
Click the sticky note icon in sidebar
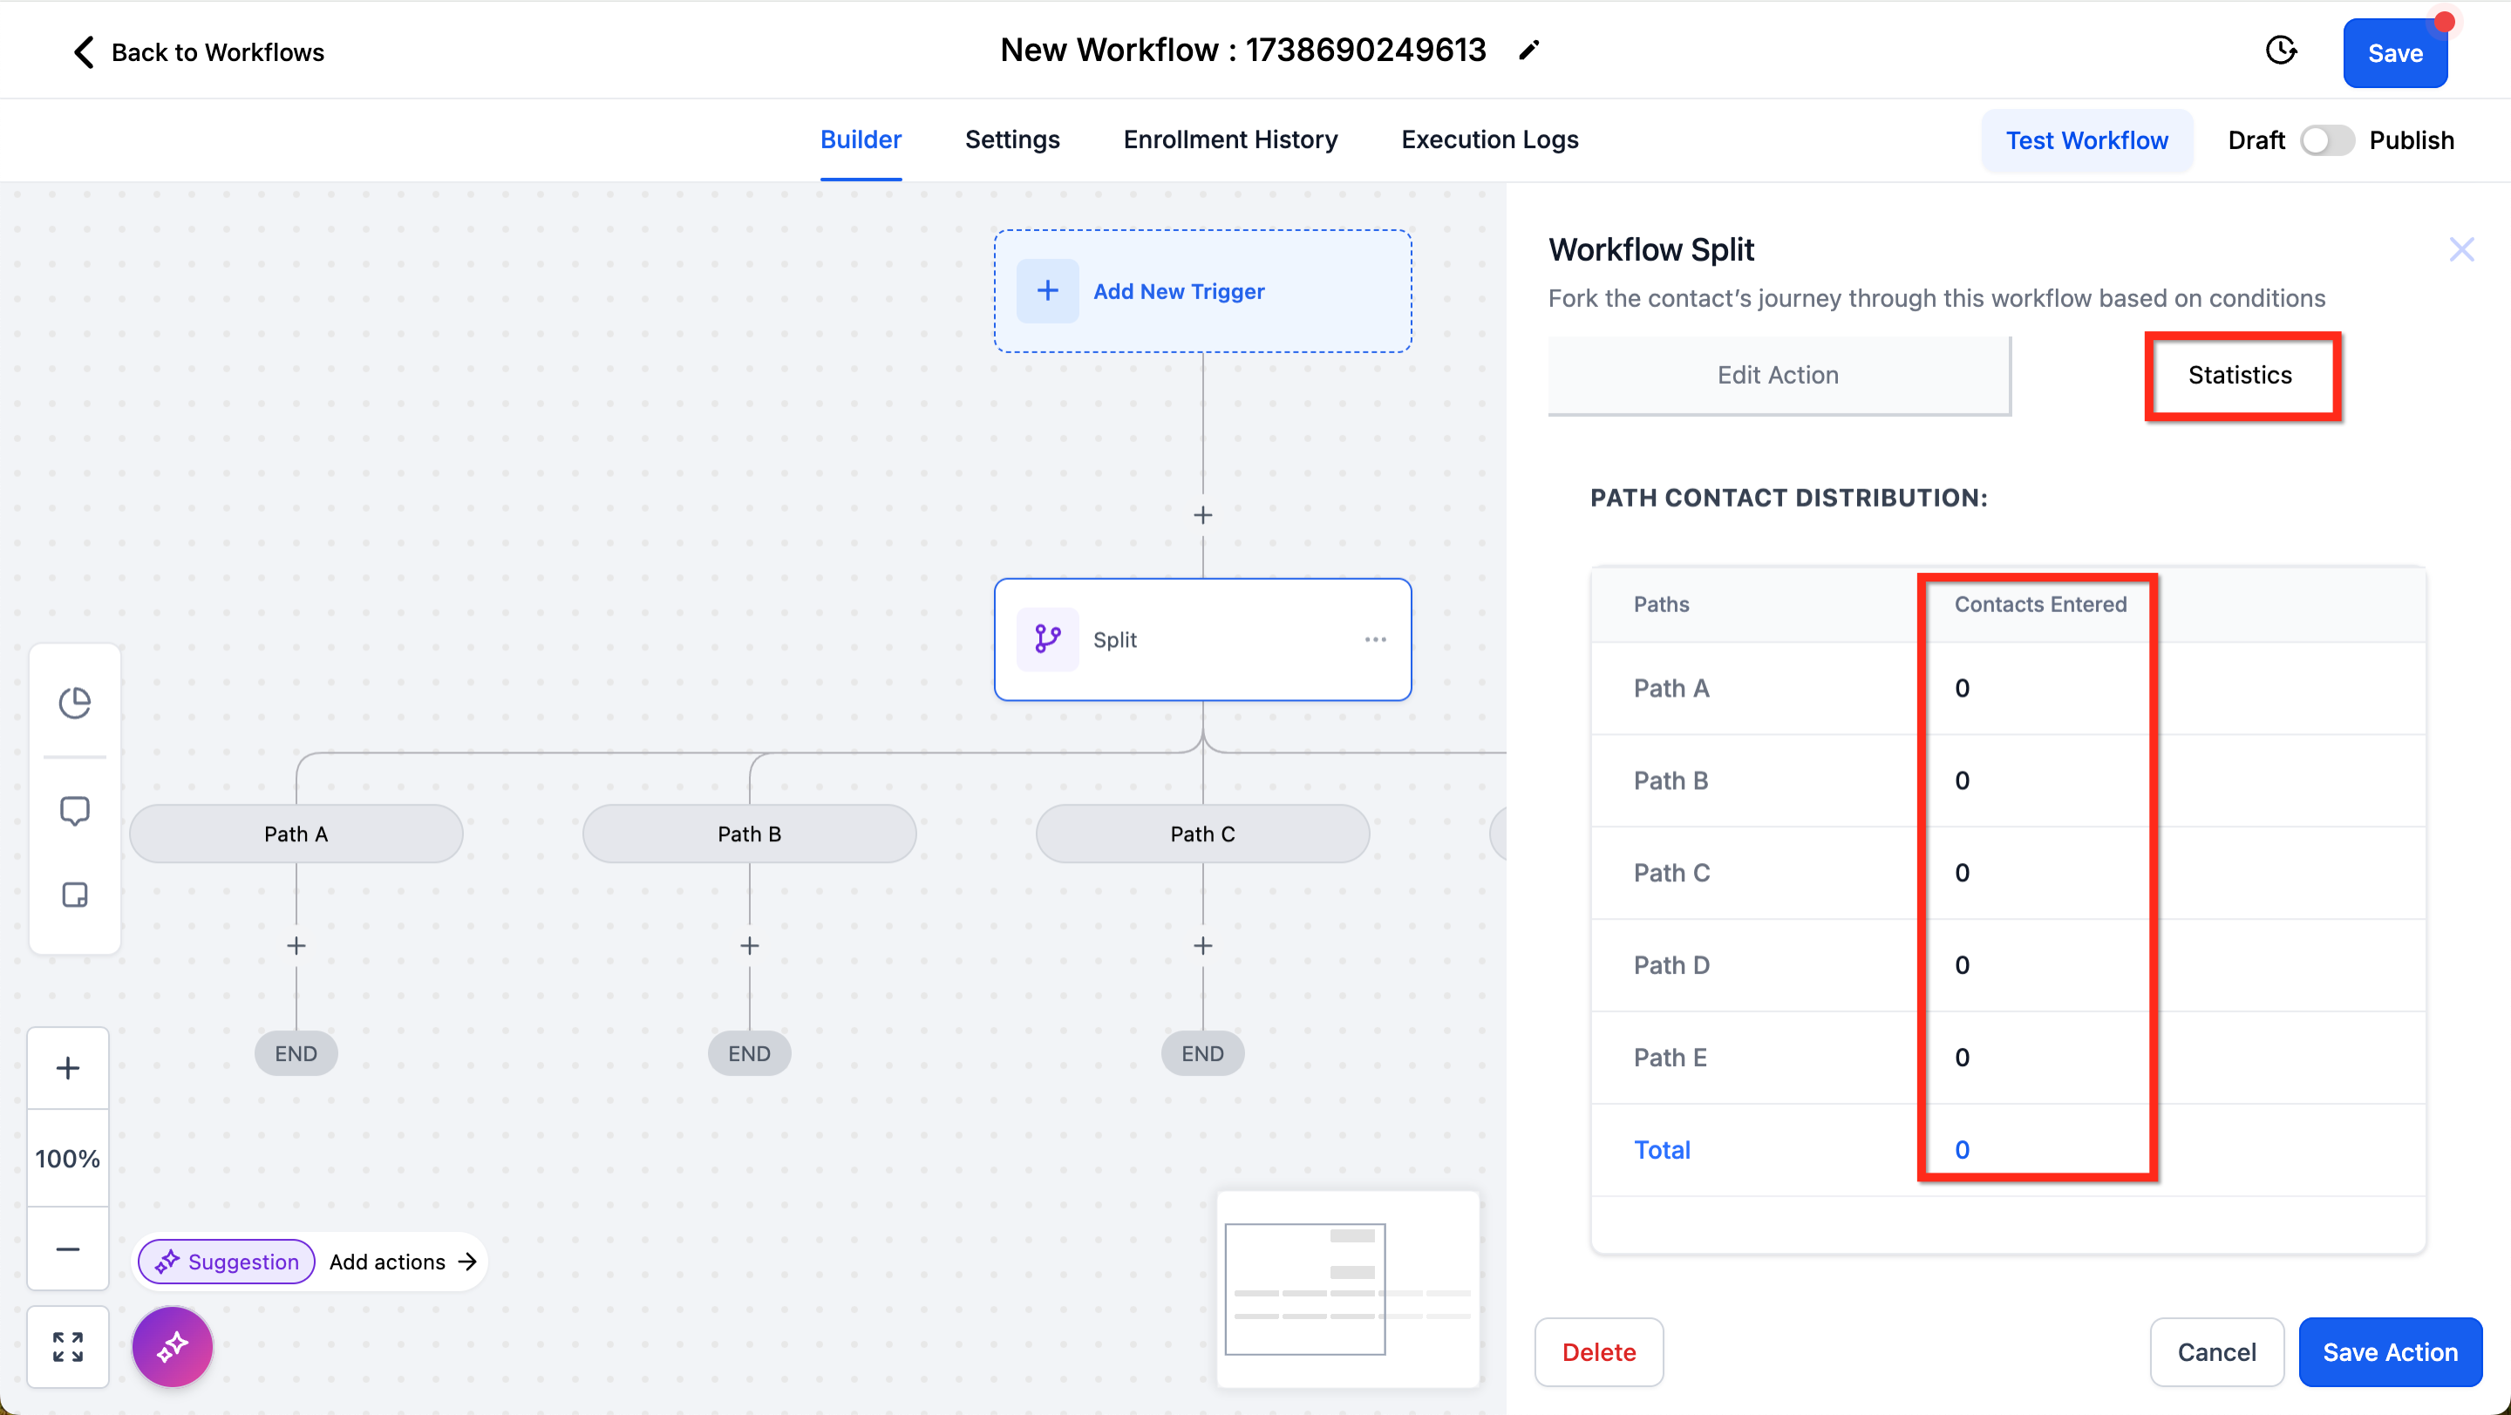[x=74, y=895]
